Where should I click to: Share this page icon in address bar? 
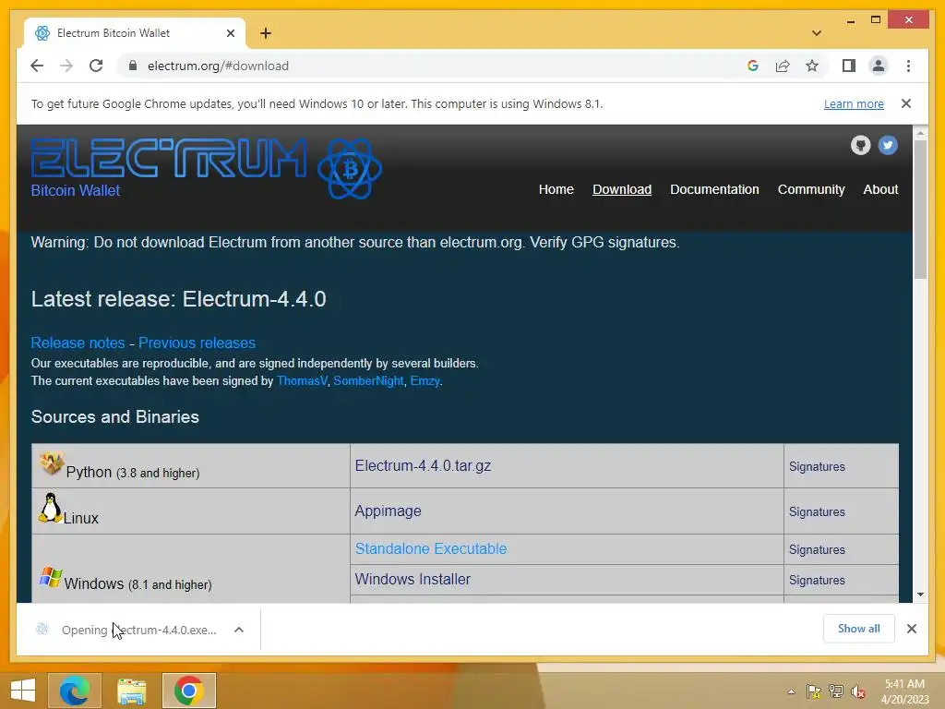coord(783,66)
